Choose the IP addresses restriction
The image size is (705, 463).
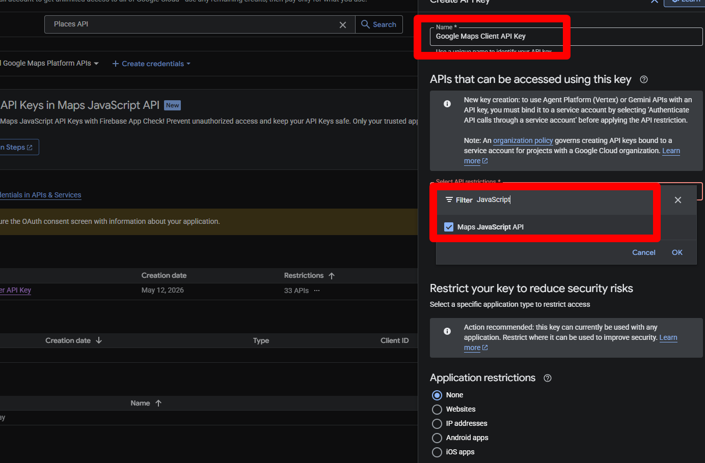[437, 424]
